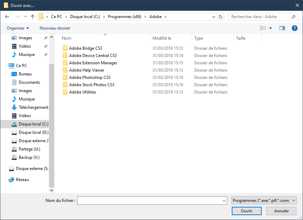Open Musique under Ce PC
The height and width of the screenshot is (220, 303).
click(27, 99)
